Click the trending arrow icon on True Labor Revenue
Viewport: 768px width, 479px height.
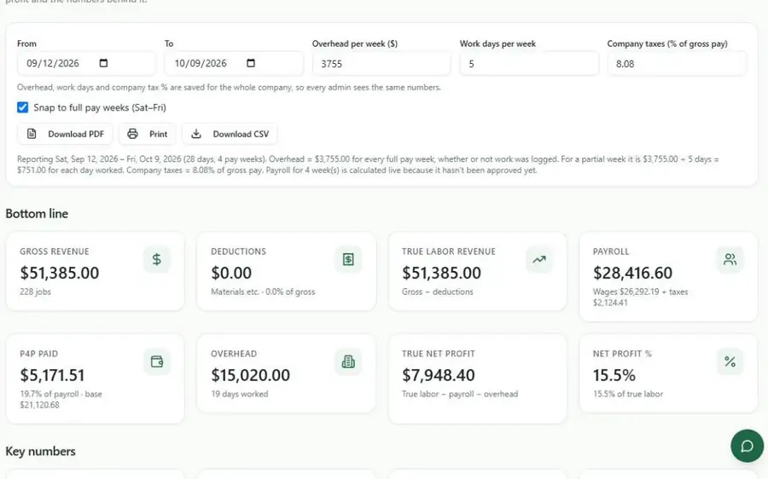click(x=539, y=259)
